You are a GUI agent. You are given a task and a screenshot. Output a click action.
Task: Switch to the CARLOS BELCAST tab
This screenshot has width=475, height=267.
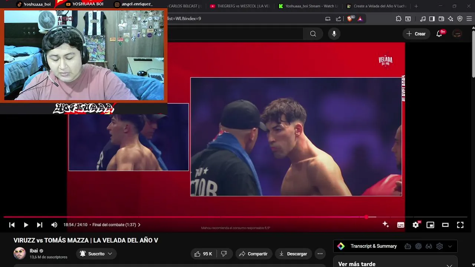point(185,6)
